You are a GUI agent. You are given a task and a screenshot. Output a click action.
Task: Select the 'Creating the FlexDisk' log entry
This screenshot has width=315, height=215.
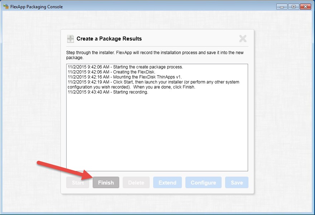tap(111, 72)
